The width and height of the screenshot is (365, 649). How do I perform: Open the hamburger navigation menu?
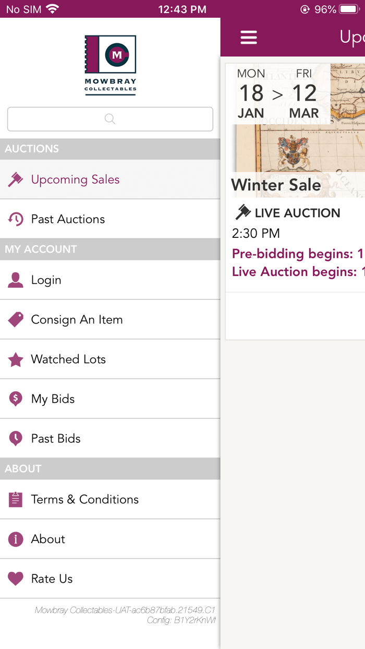(x=249, y=37)
